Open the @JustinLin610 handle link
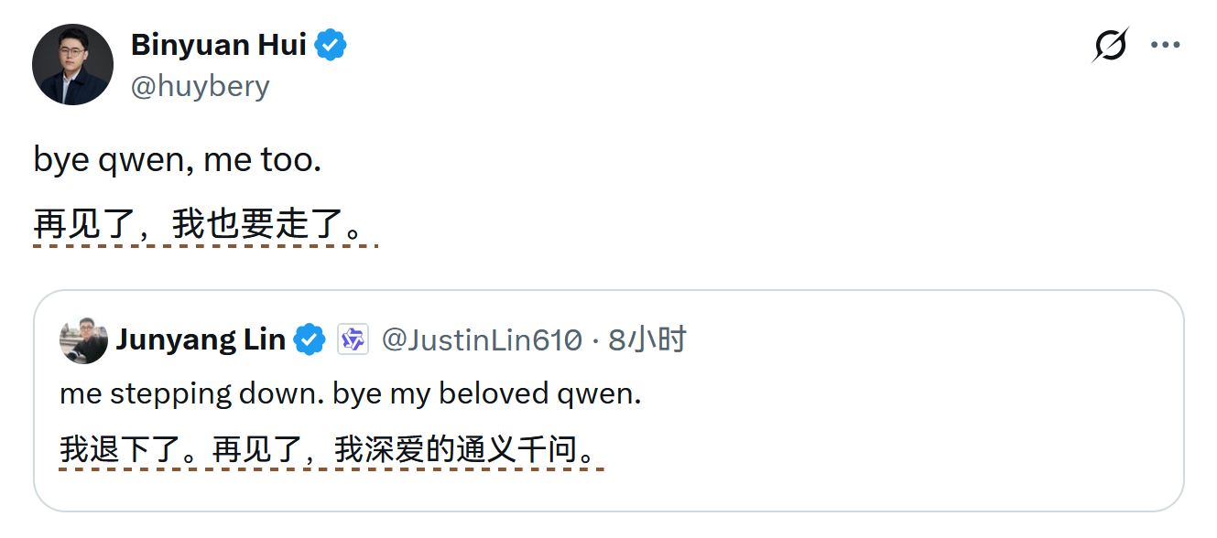Viewport: 1217px width, 538px height. [482, 340]
